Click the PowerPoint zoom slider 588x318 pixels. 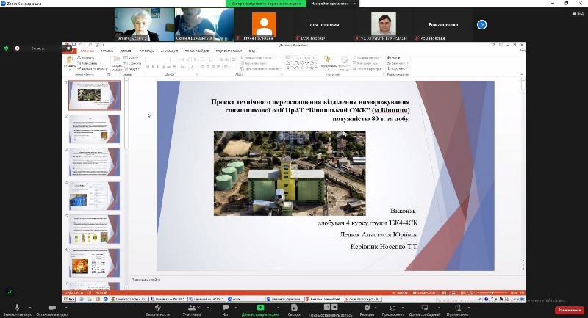pos(492,292)
